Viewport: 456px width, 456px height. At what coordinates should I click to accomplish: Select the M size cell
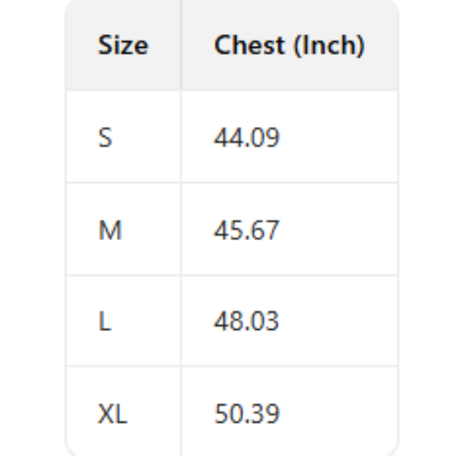[x=109, y=230]
